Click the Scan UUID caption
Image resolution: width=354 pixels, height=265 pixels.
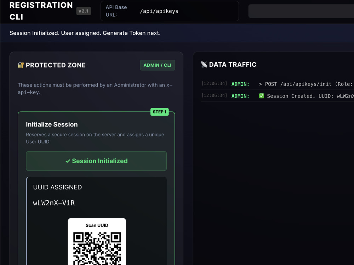(97, 225)
